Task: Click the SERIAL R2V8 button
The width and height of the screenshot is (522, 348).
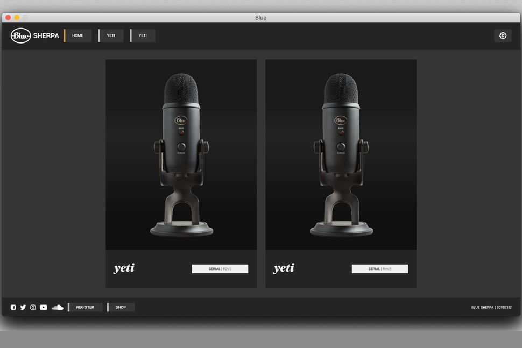Action: [x=220, y=269]
